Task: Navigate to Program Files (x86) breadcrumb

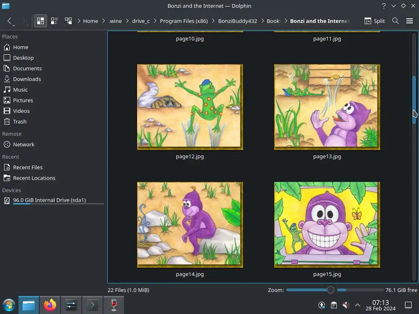Action: 184,21
